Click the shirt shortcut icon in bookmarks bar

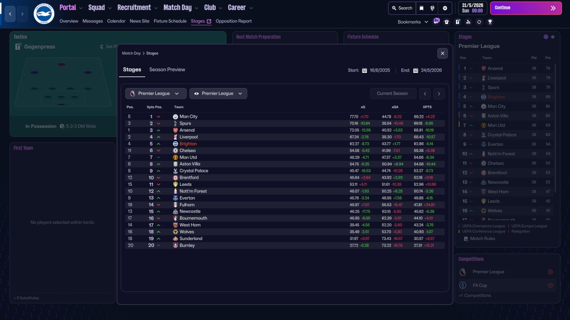pos(447,22)
